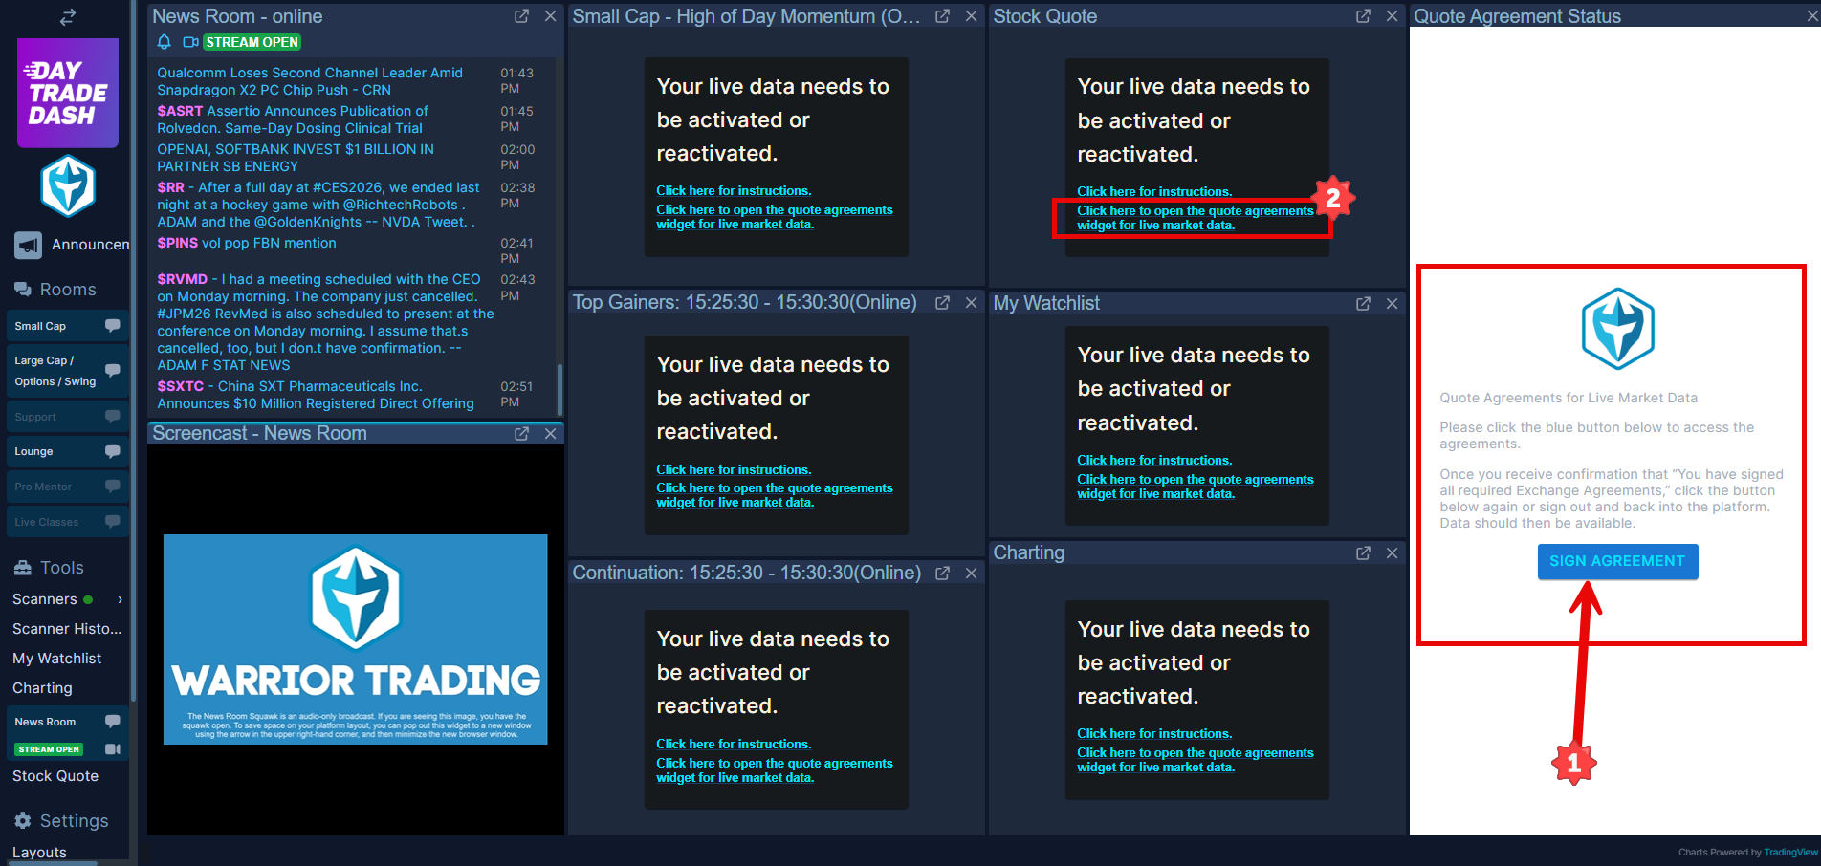The image size is (1821, 866).
Task: Click the Rooms chat bubbles icon
Action: 23,290
